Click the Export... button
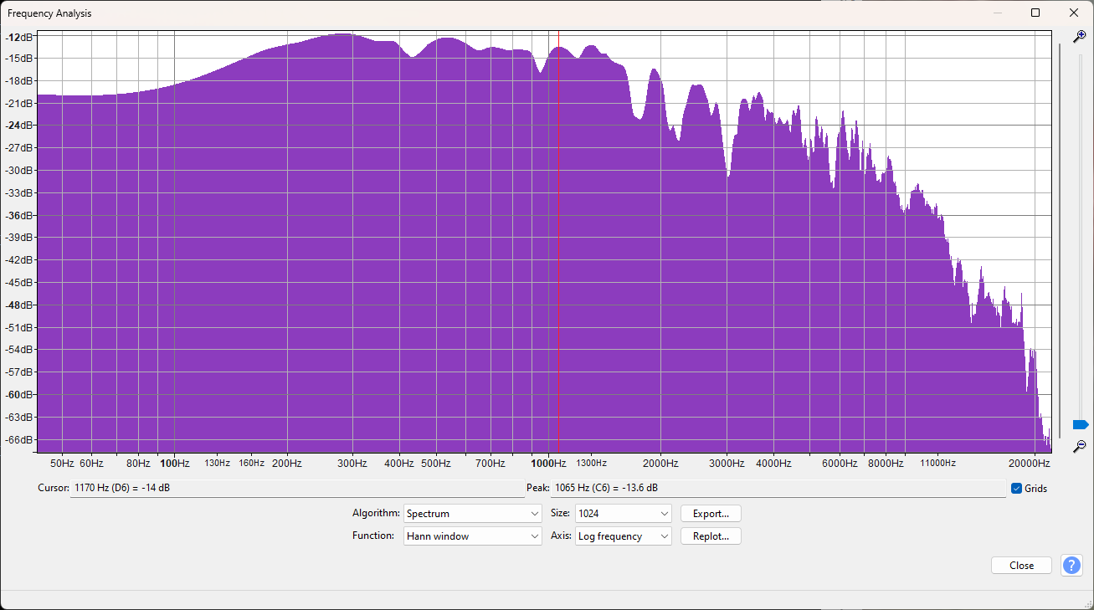 [711, 514]
